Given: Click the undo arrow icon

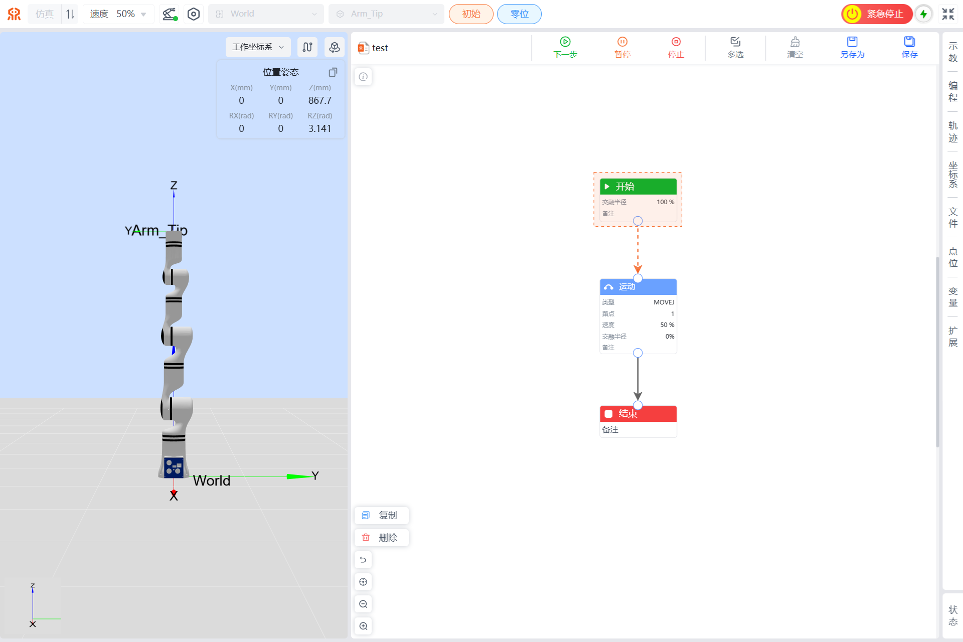Looking at the screenshot, I should (x=363, y=560).
